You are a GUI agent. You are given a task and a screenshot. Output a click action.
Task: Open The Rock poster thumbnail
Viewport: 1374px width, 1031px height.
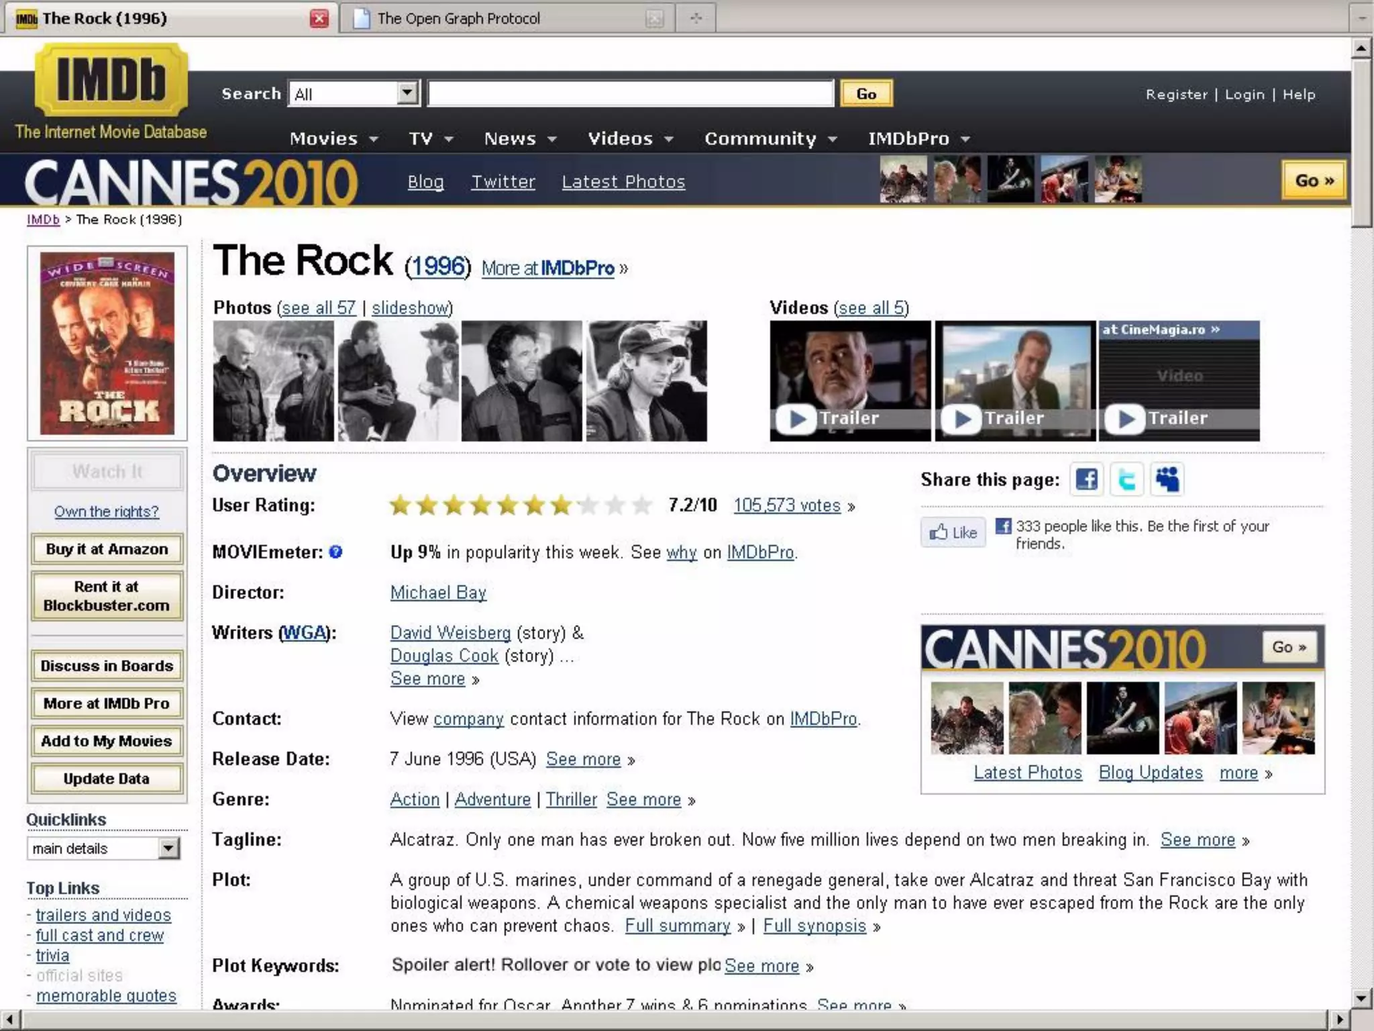coord(107,343)
